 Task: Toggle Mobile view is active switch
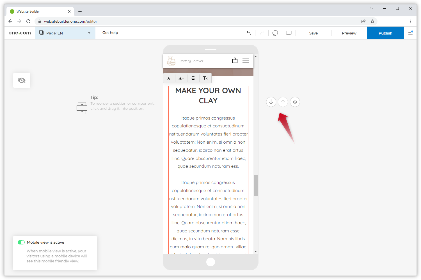point(21,242)
